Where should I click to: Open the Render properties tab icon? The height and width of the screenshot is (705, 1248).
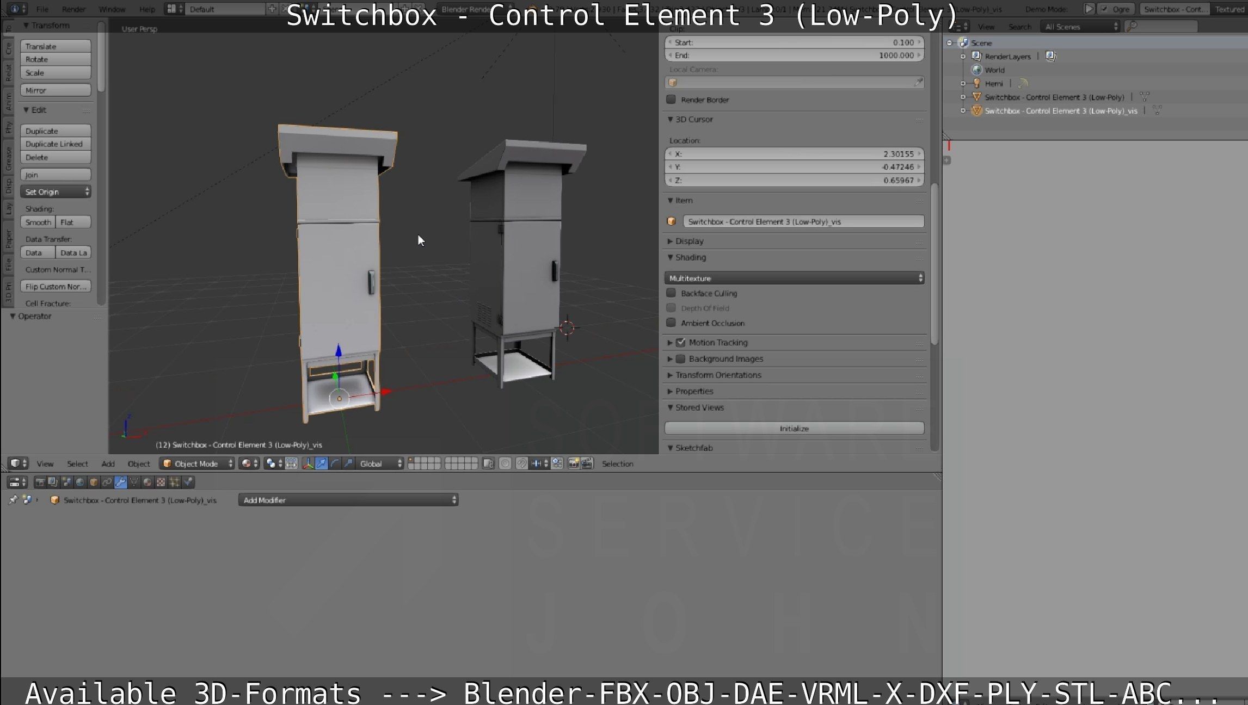(x=40, y=482)
